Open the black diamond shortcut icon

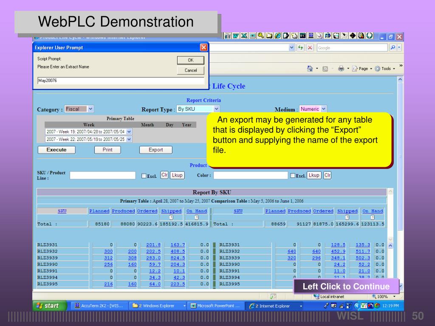click(x=353, y=36)
